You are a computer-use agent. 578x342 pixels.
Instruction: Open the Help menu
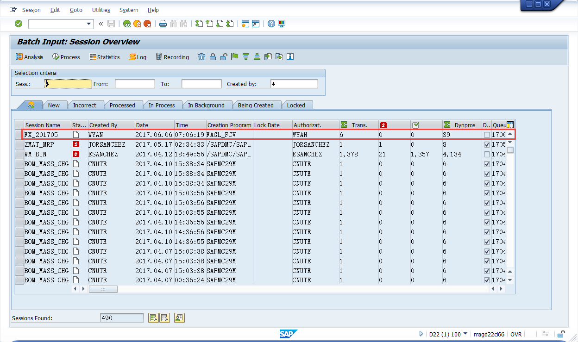coord(153,10)
